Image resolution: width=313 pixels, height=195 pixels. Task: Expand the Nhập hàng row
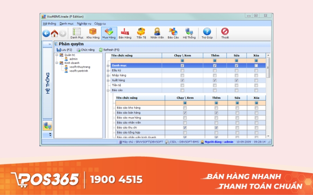click(108, 76)
